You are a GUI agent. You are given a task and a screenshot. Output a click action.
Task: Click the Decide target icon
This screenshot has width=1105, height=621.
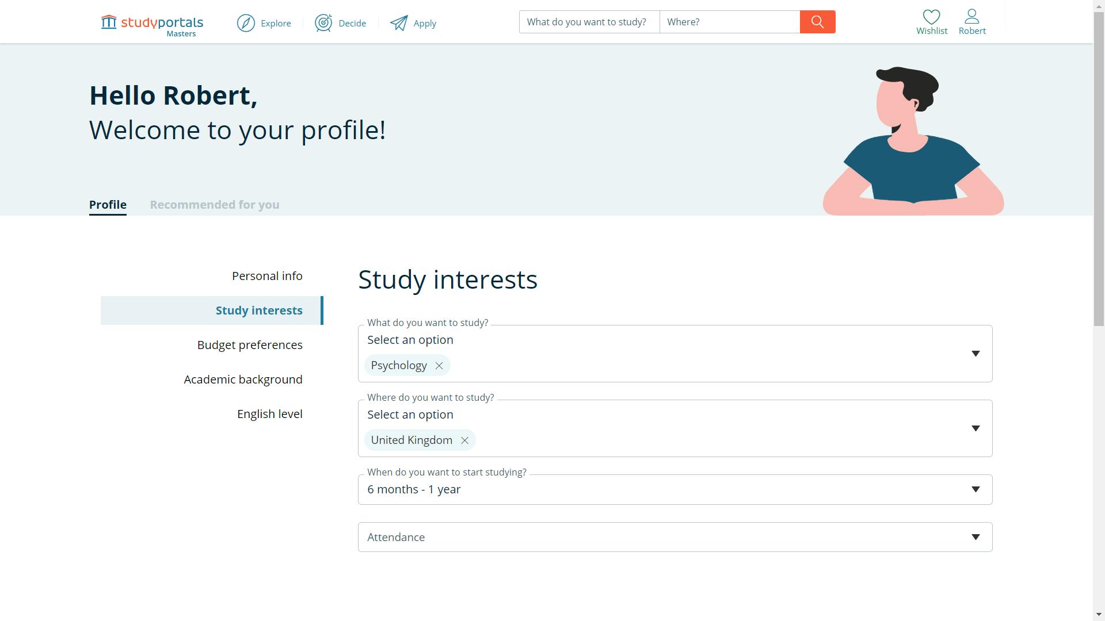pos(323,23)
